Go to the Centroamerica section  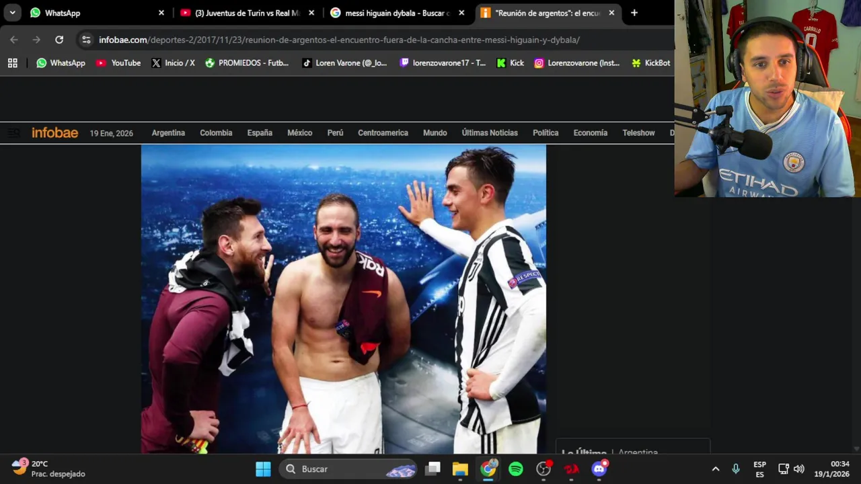[383, 133]
